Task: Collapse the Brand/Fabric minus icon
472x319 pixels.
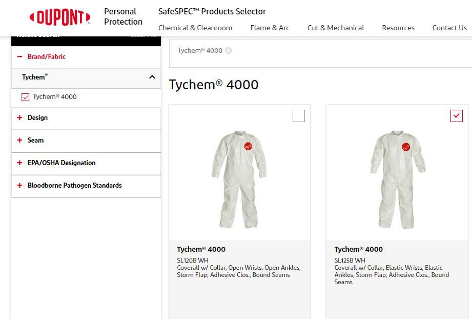Action: tap(19, 57)
